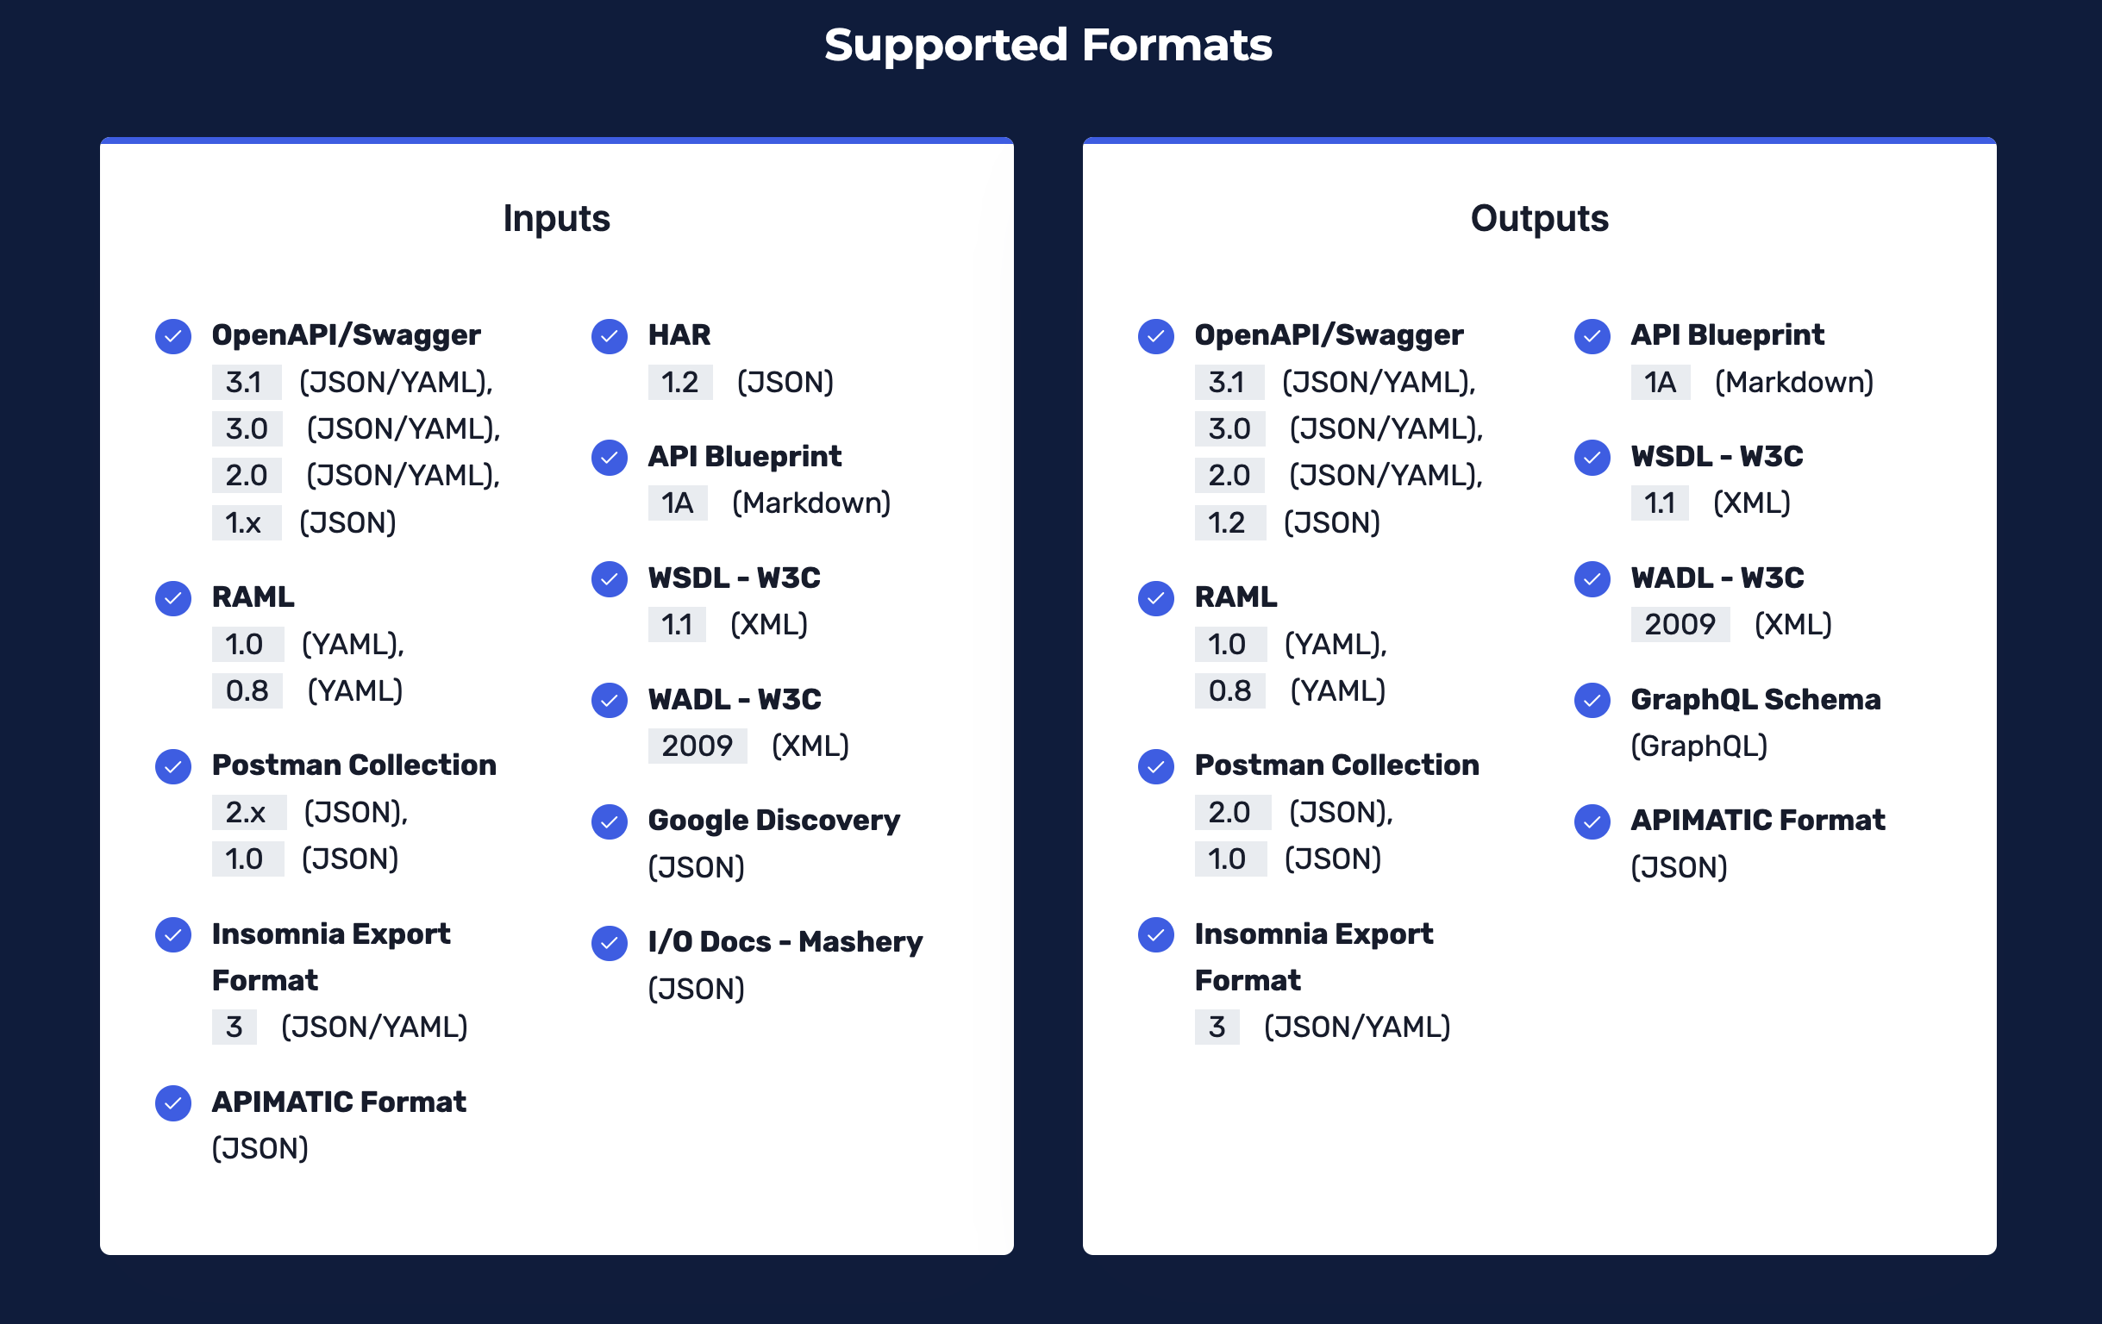Screen dimensions: 2102x1324
Task: Click the Inputs card heading
Action: [x=557, y=218]
